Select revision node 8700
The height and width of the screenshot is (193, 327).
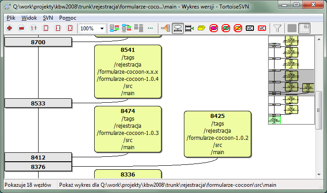pyautogui.click(x=38, y=42)
